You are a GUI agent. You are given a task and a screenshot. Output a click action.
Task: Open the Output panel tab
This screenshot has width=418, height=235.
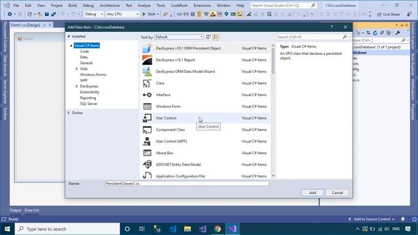[x=15, y=210]
